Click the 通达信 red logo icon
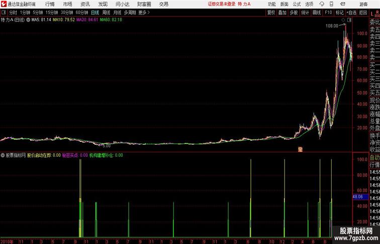The width and height of the screenshot is (380, 244). click(x=4, y=4)
